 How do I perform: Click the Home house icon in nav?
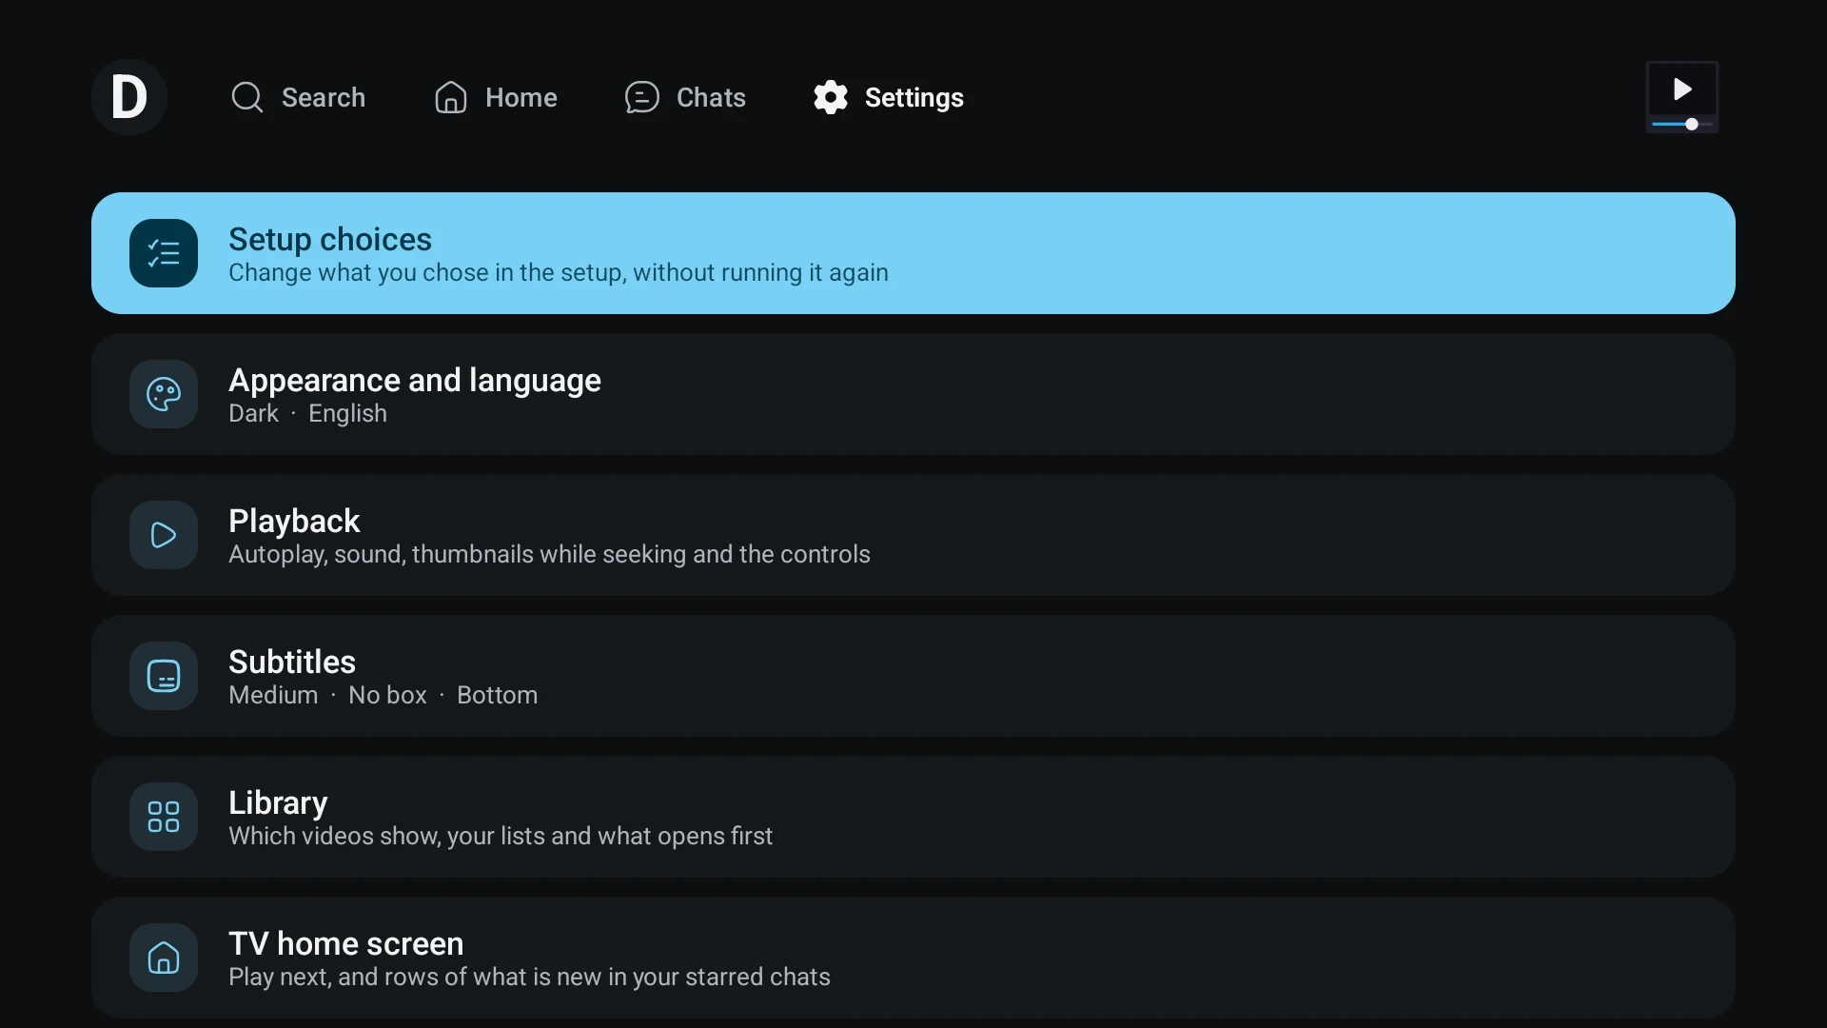click(451, 97)
